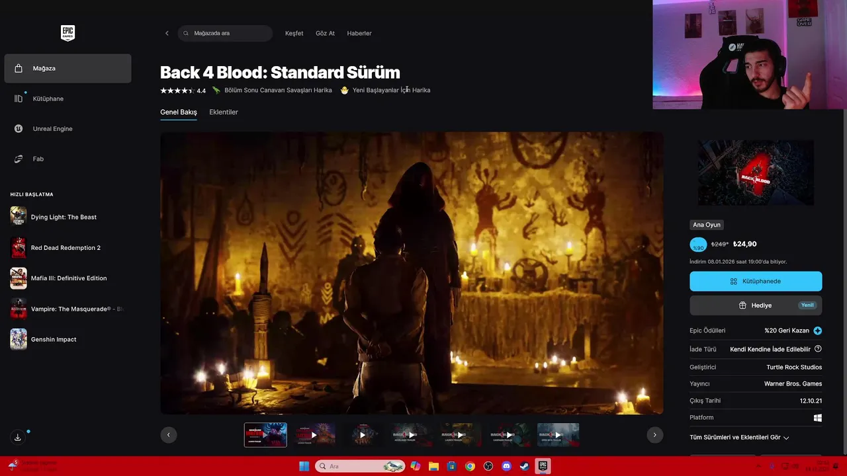Click the Epic Games logo in the sidebar
Image resolution: width=847 pixels, height=476 pixels.
(67, 33)
